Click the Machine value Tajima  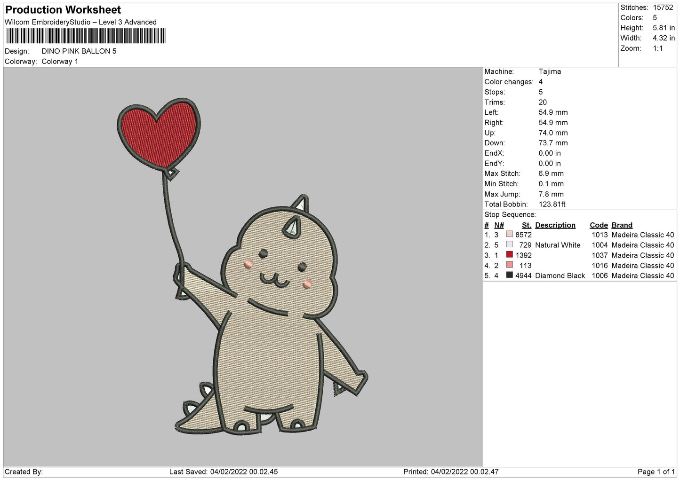(550, 71)
